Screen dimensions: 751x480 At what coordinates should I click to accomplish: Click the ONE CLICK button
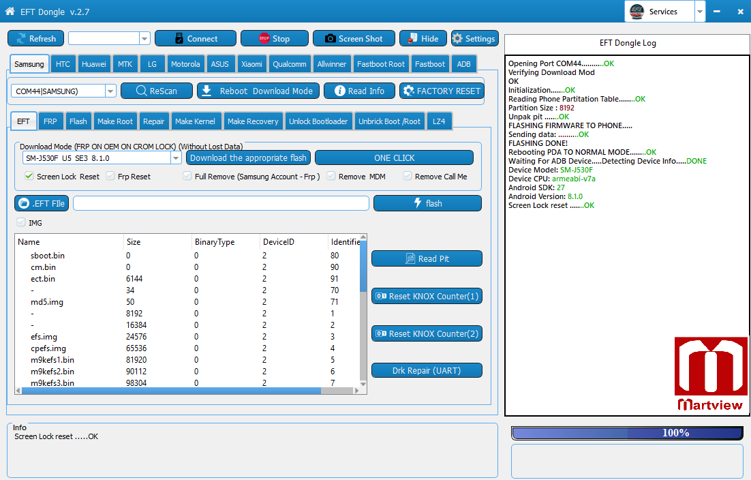tap(394, 157)
